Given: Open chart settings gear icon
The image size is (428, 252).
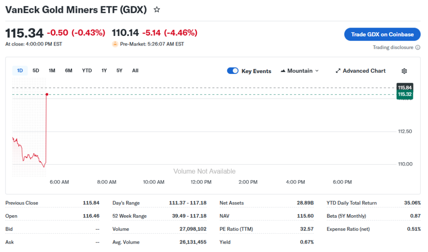Looking at the screenshot, I should point(404,71).
